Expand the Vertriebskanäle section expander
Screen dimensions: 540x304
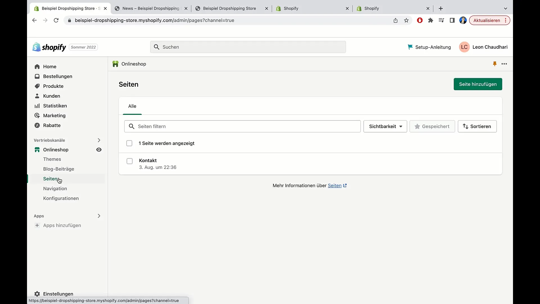(99, 140)
